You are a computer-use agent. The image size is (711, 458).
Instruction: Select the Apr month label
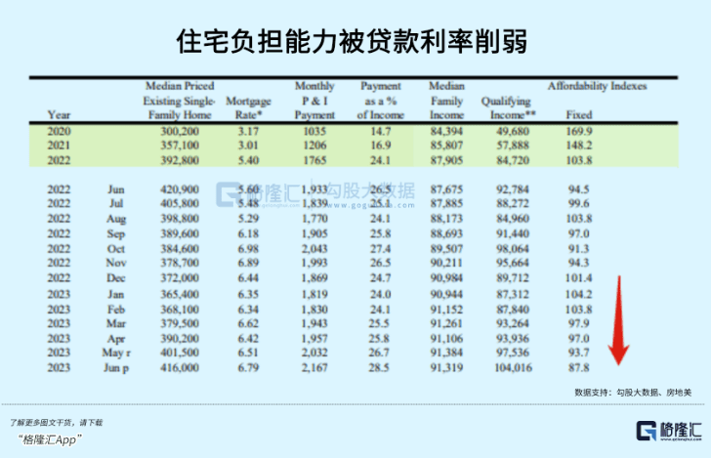pyautogui.click(x=116, y=339)
